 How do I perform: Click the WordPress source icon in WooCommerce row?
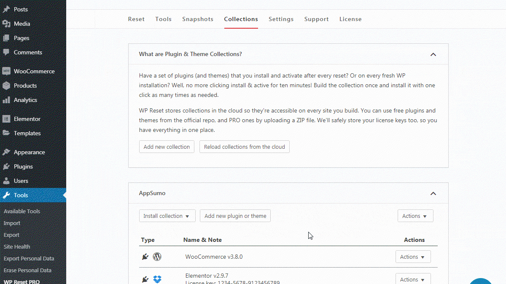pos(157,257)
